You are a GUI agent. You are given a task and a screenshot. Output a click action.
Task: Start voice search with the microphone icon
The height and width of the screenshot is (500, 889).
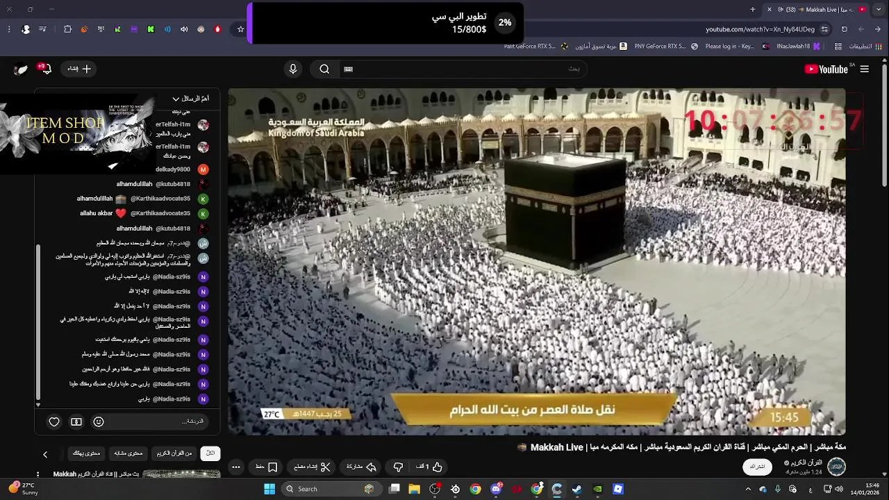click(x=293, y=69)
